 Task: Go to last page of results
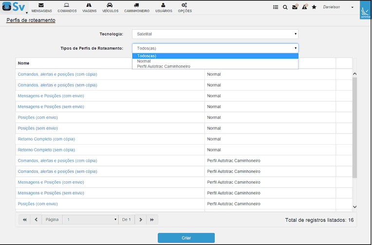[x=152, y=220]
